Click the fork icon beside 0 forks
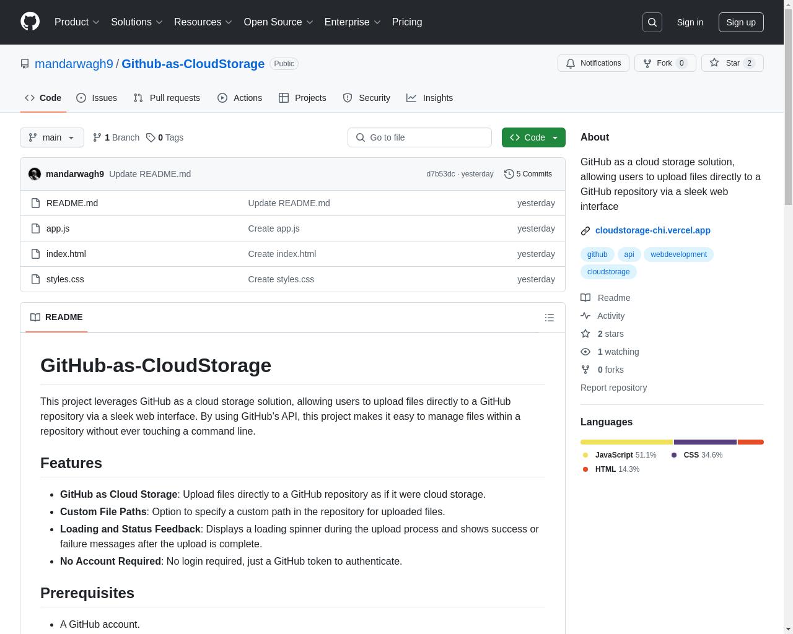This screenshot has height=634, width=793. (x=585, y=370)
